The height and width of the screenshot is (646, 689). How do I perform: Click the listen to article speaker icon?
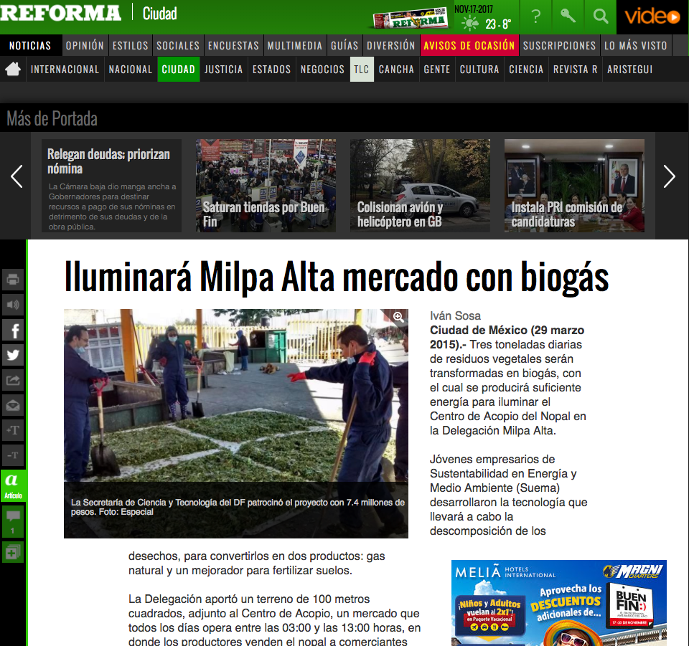coord(13,305)
